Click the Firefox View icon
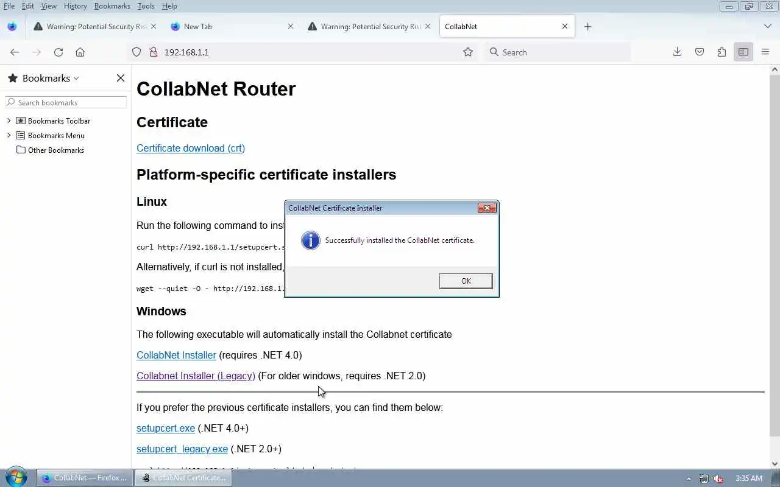Viewport: 780px width, 487px height. click(12, 26)
